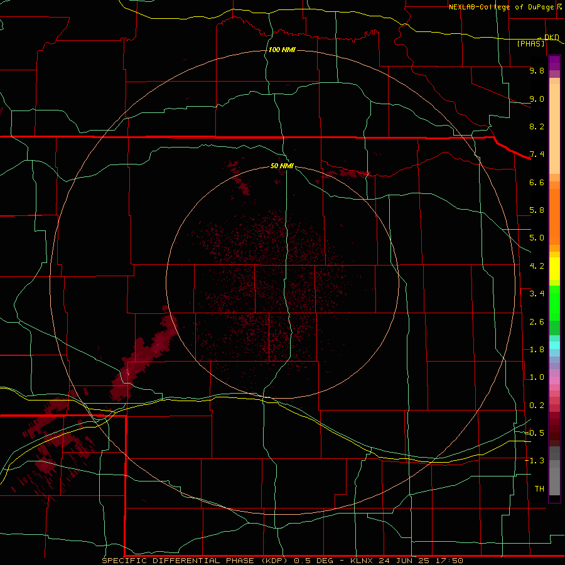Click the cyan color bar segment
This screenshot has width=565, height=565.
(554, 345)
